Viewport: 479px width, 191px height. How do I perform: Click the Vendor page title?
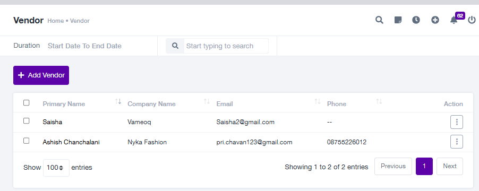coord(28,21)
